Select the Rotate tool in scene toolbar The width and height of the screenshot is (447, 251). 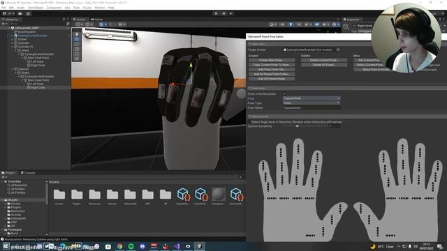(77, 44)
